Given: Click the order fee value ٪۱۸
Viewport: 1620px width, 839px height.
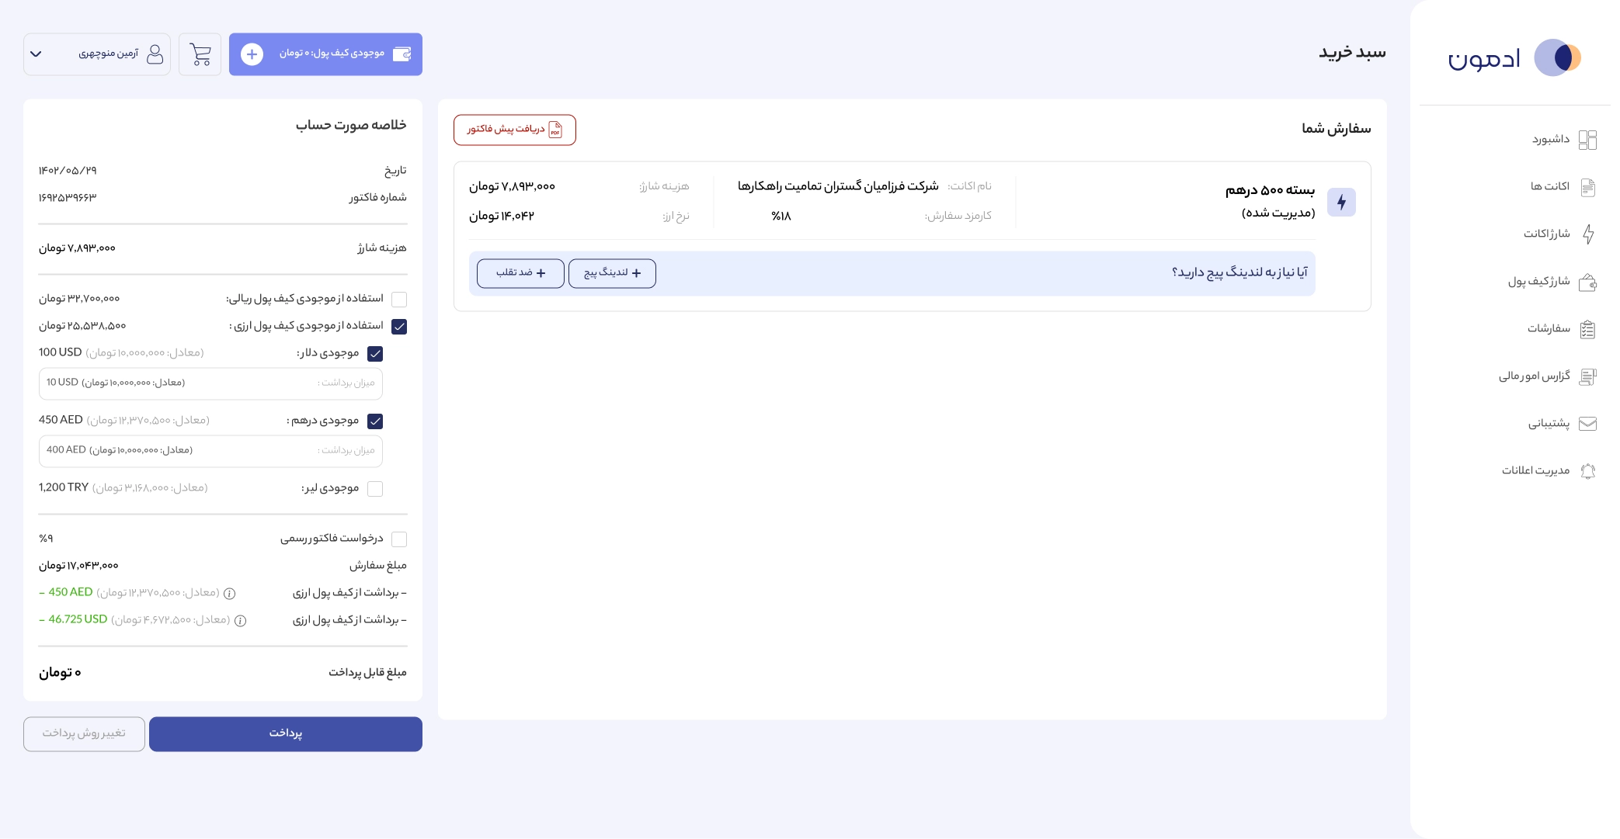Looking at the screenshot, I should coord(781,216).
